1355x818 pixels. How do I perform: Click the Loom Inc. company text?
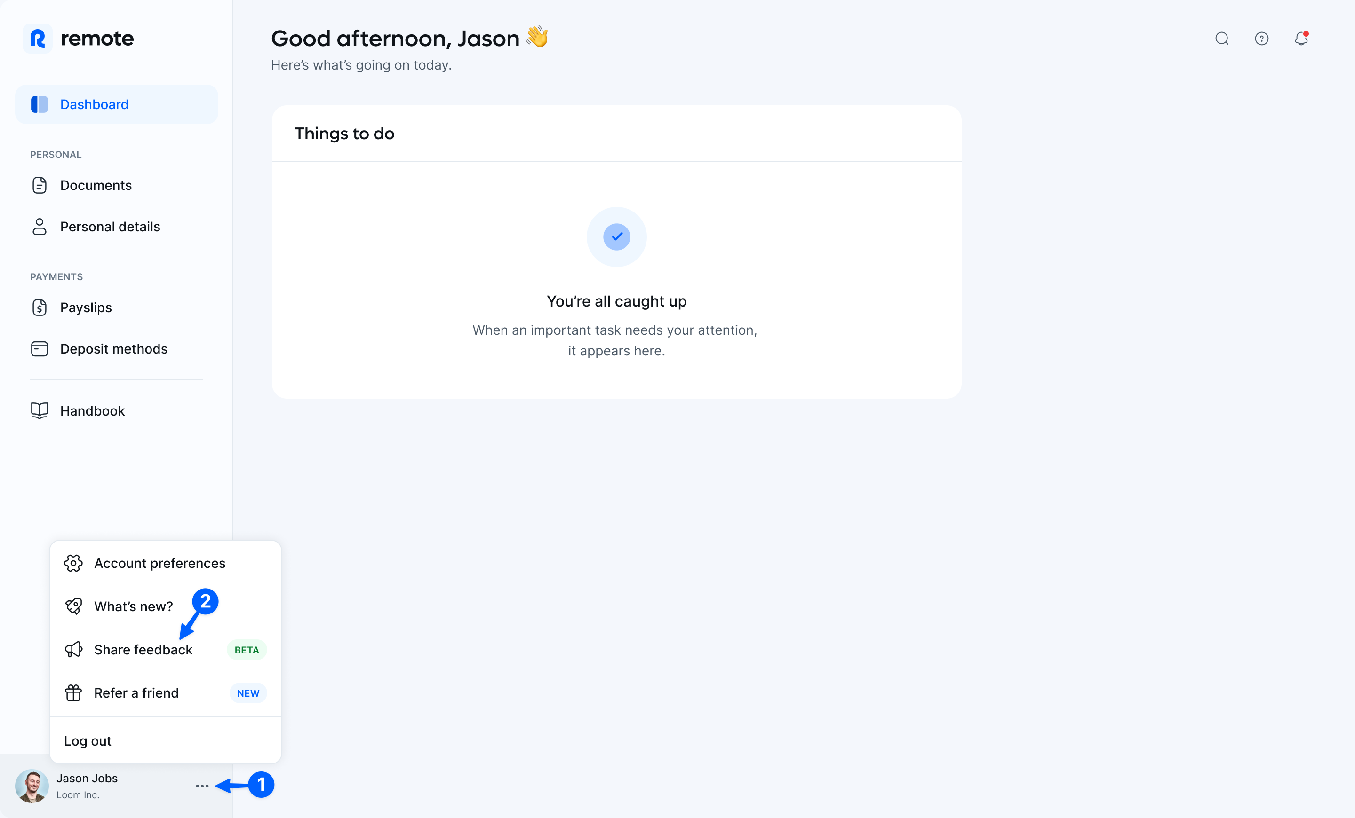[78, 795]
